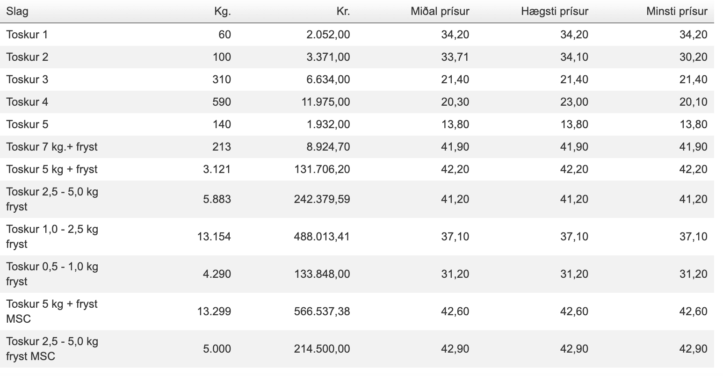Screen dimensions: 723x376
Task: Click Toskur 2,5 - 5,0 kg fryst MSC
Action: coord(52,349)
